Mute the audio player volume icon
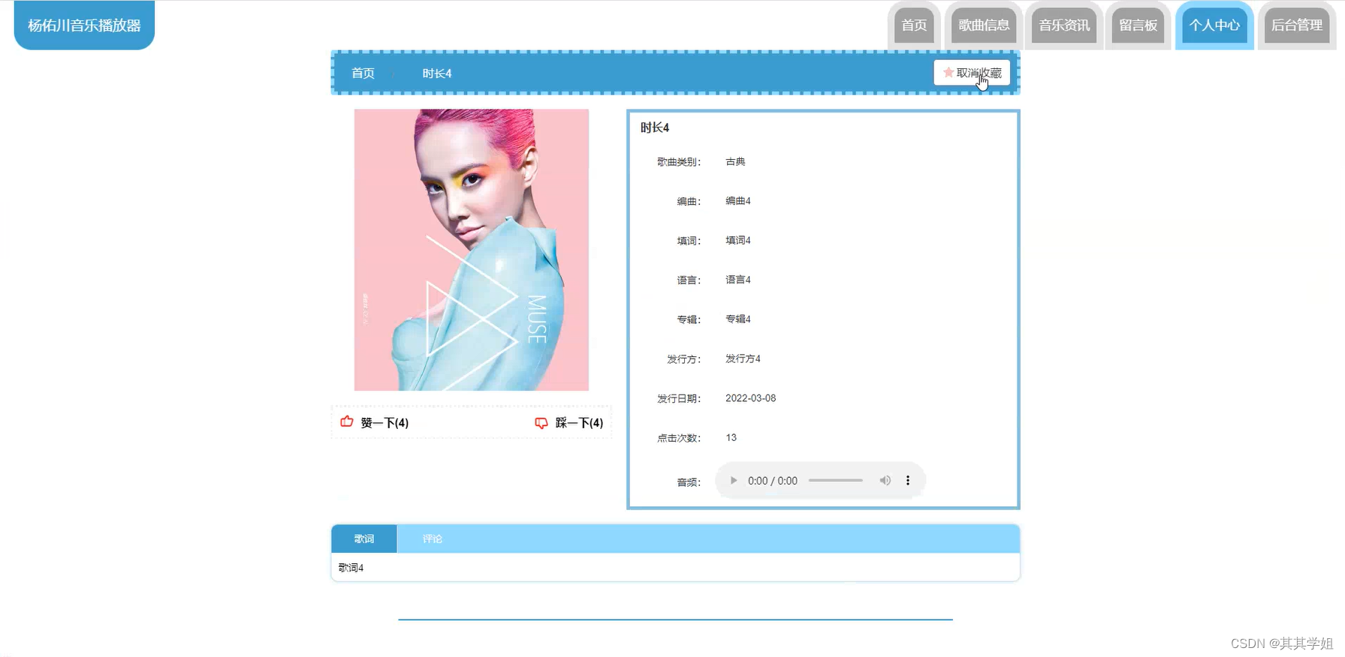1345x657 pixels. click(x=885, y=481)
